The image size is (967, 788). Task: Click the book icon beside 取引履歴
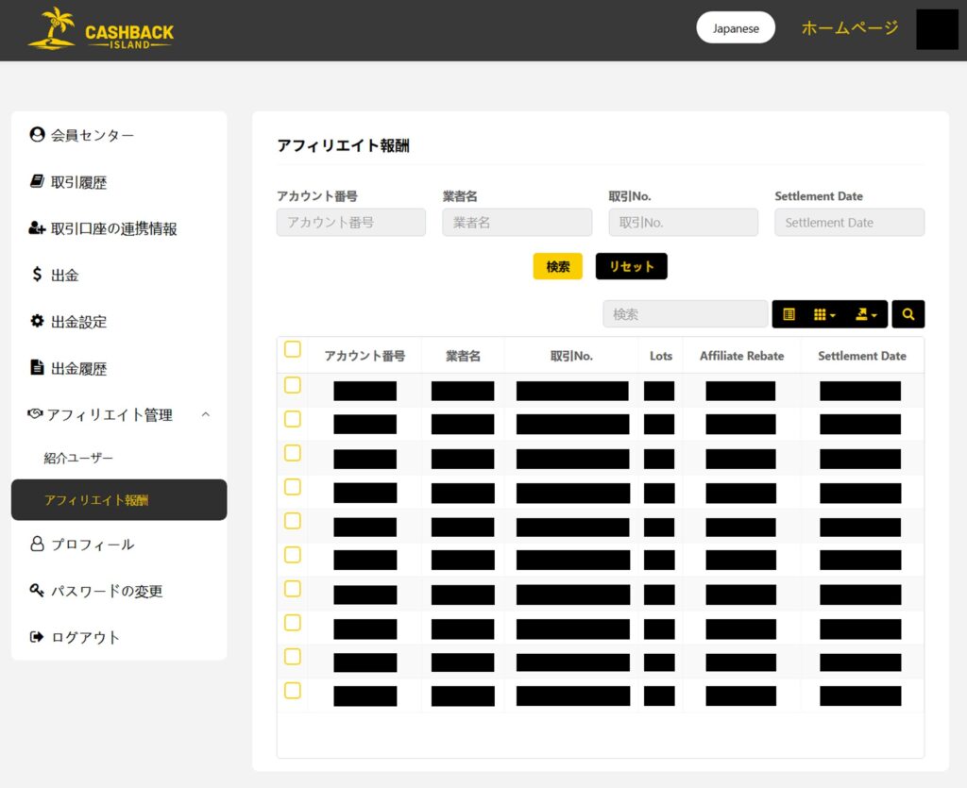(37, 181)
